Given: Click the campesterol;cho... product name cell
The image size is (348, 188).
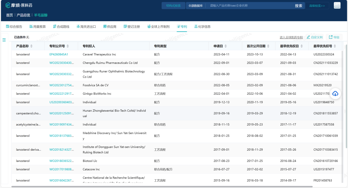Looking at the screenshot, I should click(28, 113).
